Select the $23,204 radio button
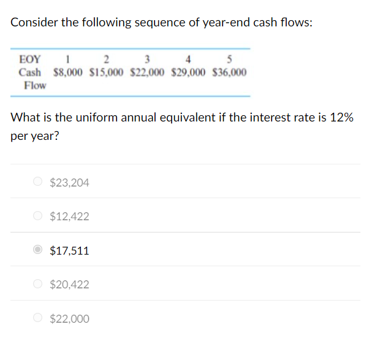The width and height of the screenshot is (369, 346). (x=37, y=182)
